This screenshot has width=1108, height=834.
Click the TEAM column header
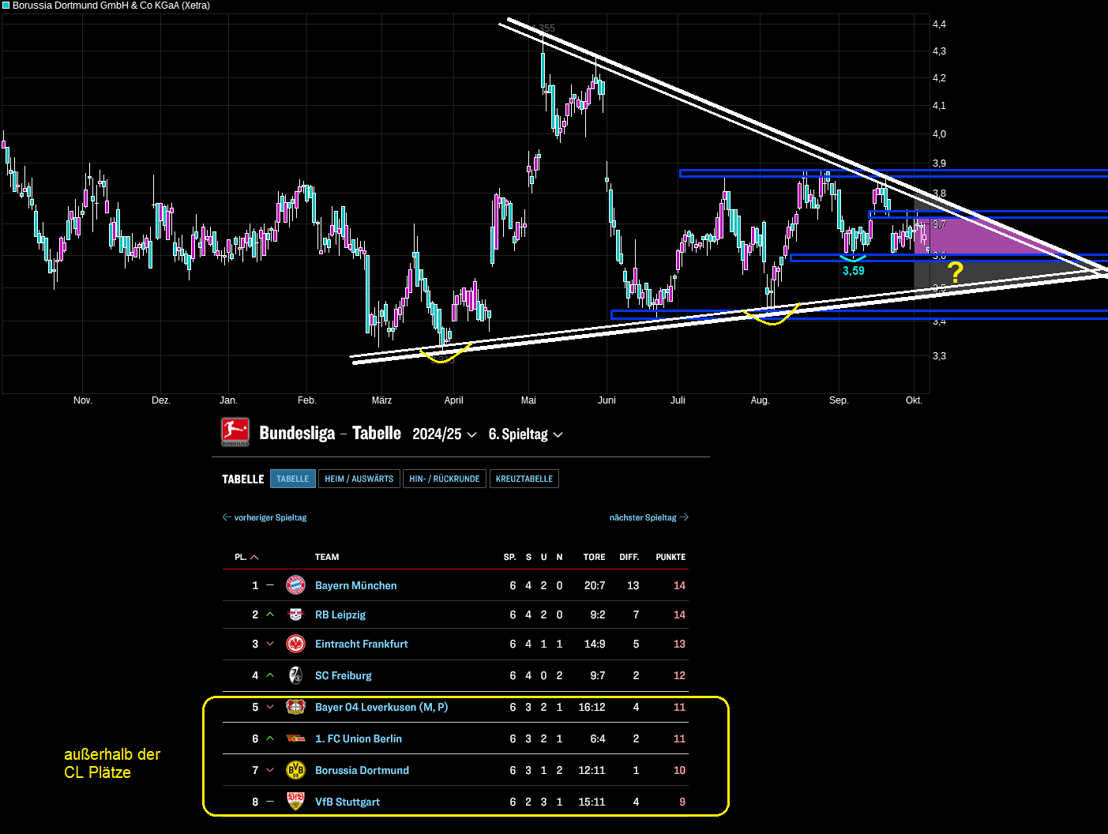(327, 557)
